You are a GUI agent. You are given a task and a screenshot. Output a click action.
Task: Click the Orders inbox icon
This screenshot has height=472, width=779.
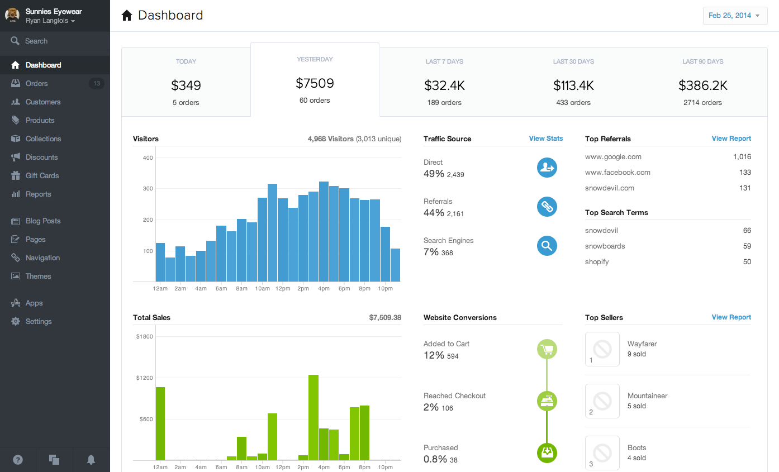coord(15,83)
